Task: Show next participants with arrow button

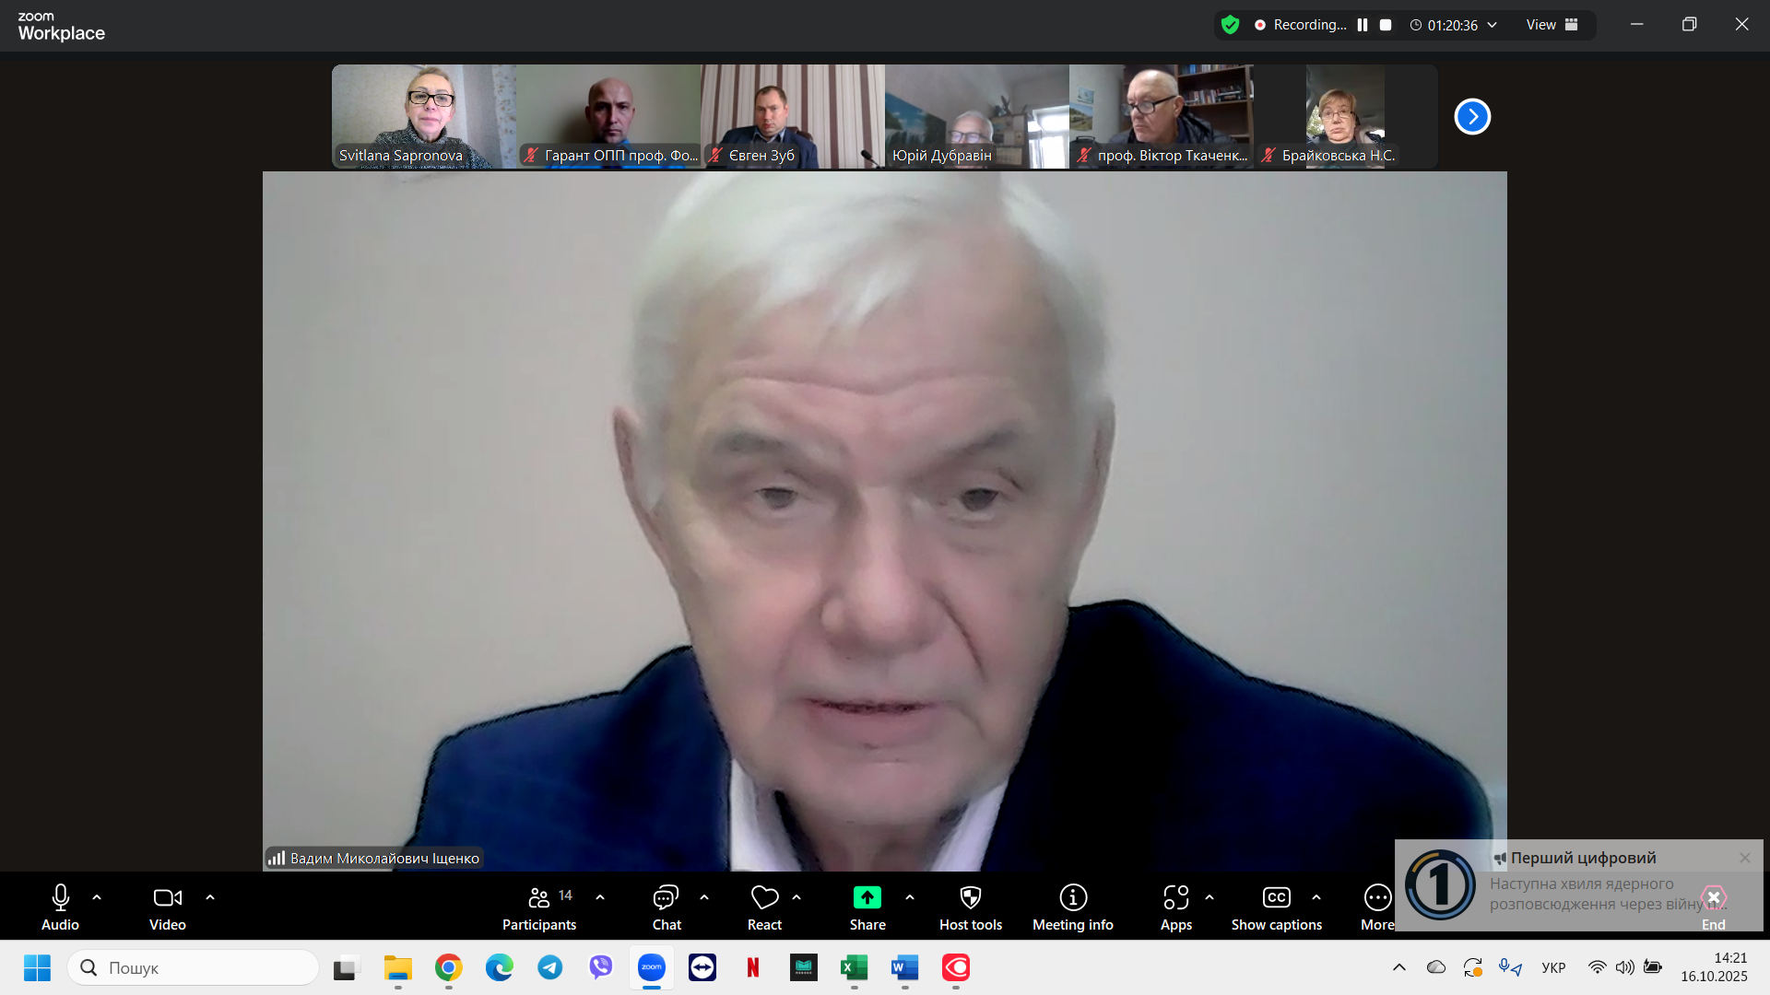Action: [x=1472, y=117]
